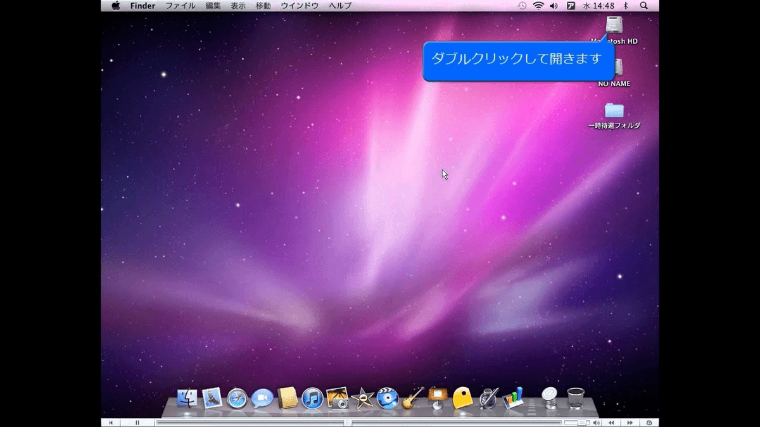Open Spotlight search magnifier

[x=643, y=6]
